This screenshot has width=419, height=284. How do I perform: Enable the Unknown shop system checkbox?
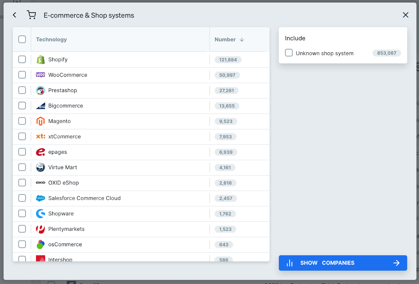289,53
